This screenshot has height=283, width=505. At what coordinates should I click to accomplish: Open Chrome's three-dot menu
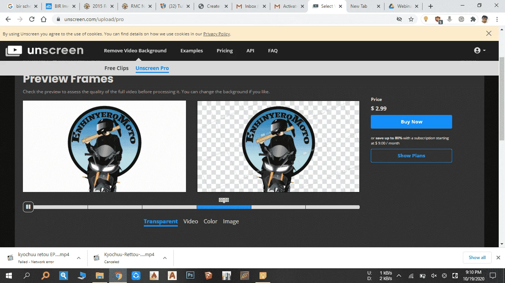tap(497, 19)
